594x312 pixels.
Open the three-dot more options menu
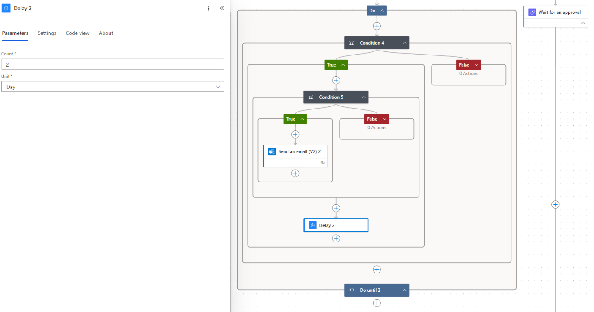point(209,8)
